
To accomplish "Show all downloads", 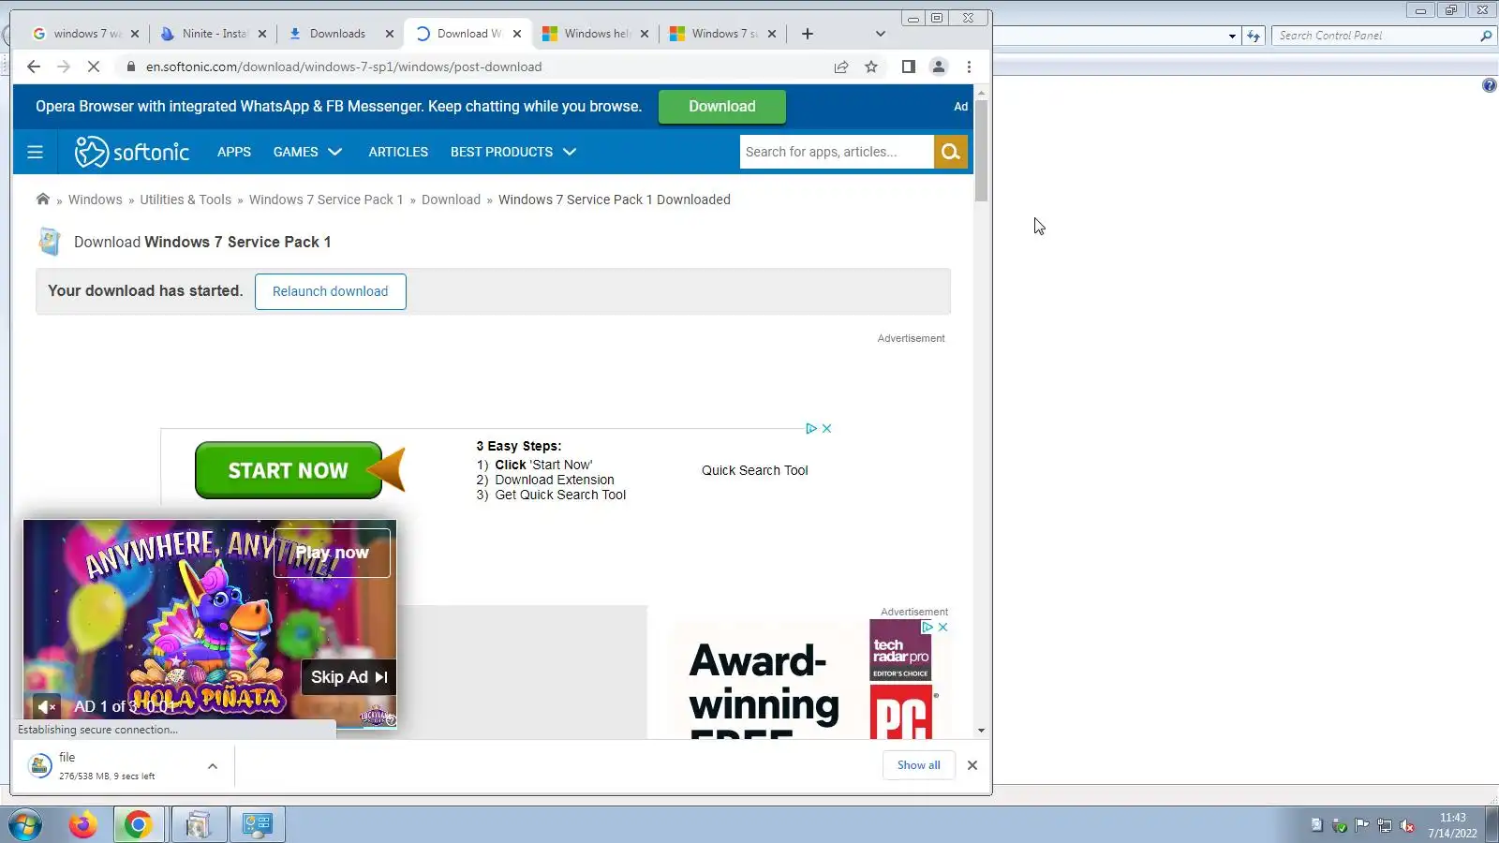I will (918, 765).
